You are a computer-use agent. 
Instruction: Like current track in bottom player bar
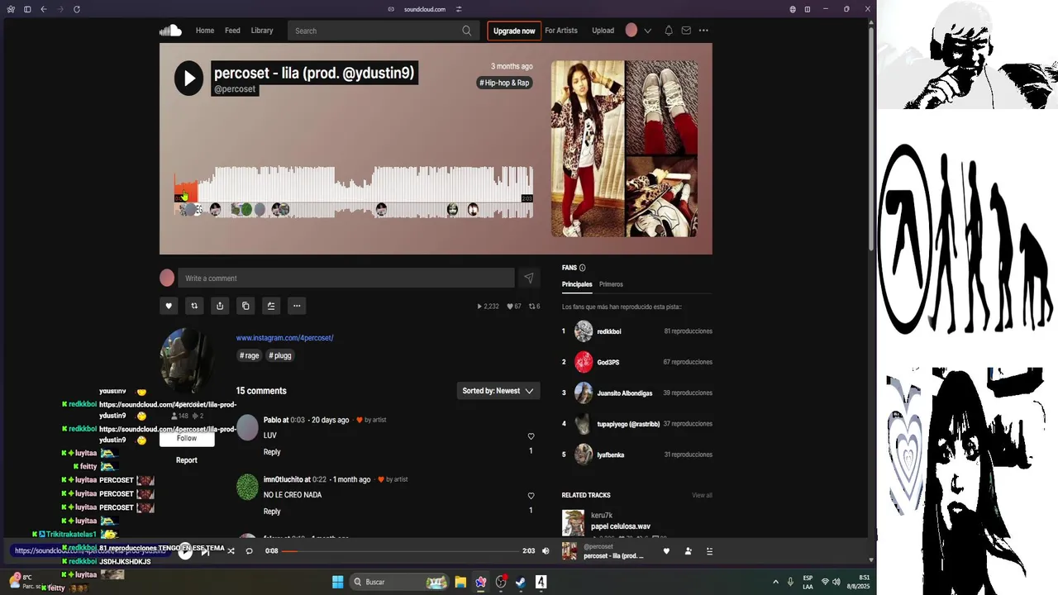pos(666,551)
